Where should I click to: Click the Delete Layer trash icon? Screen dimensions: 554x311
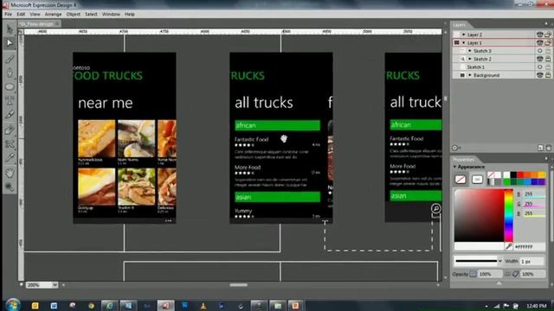[548, 148]
